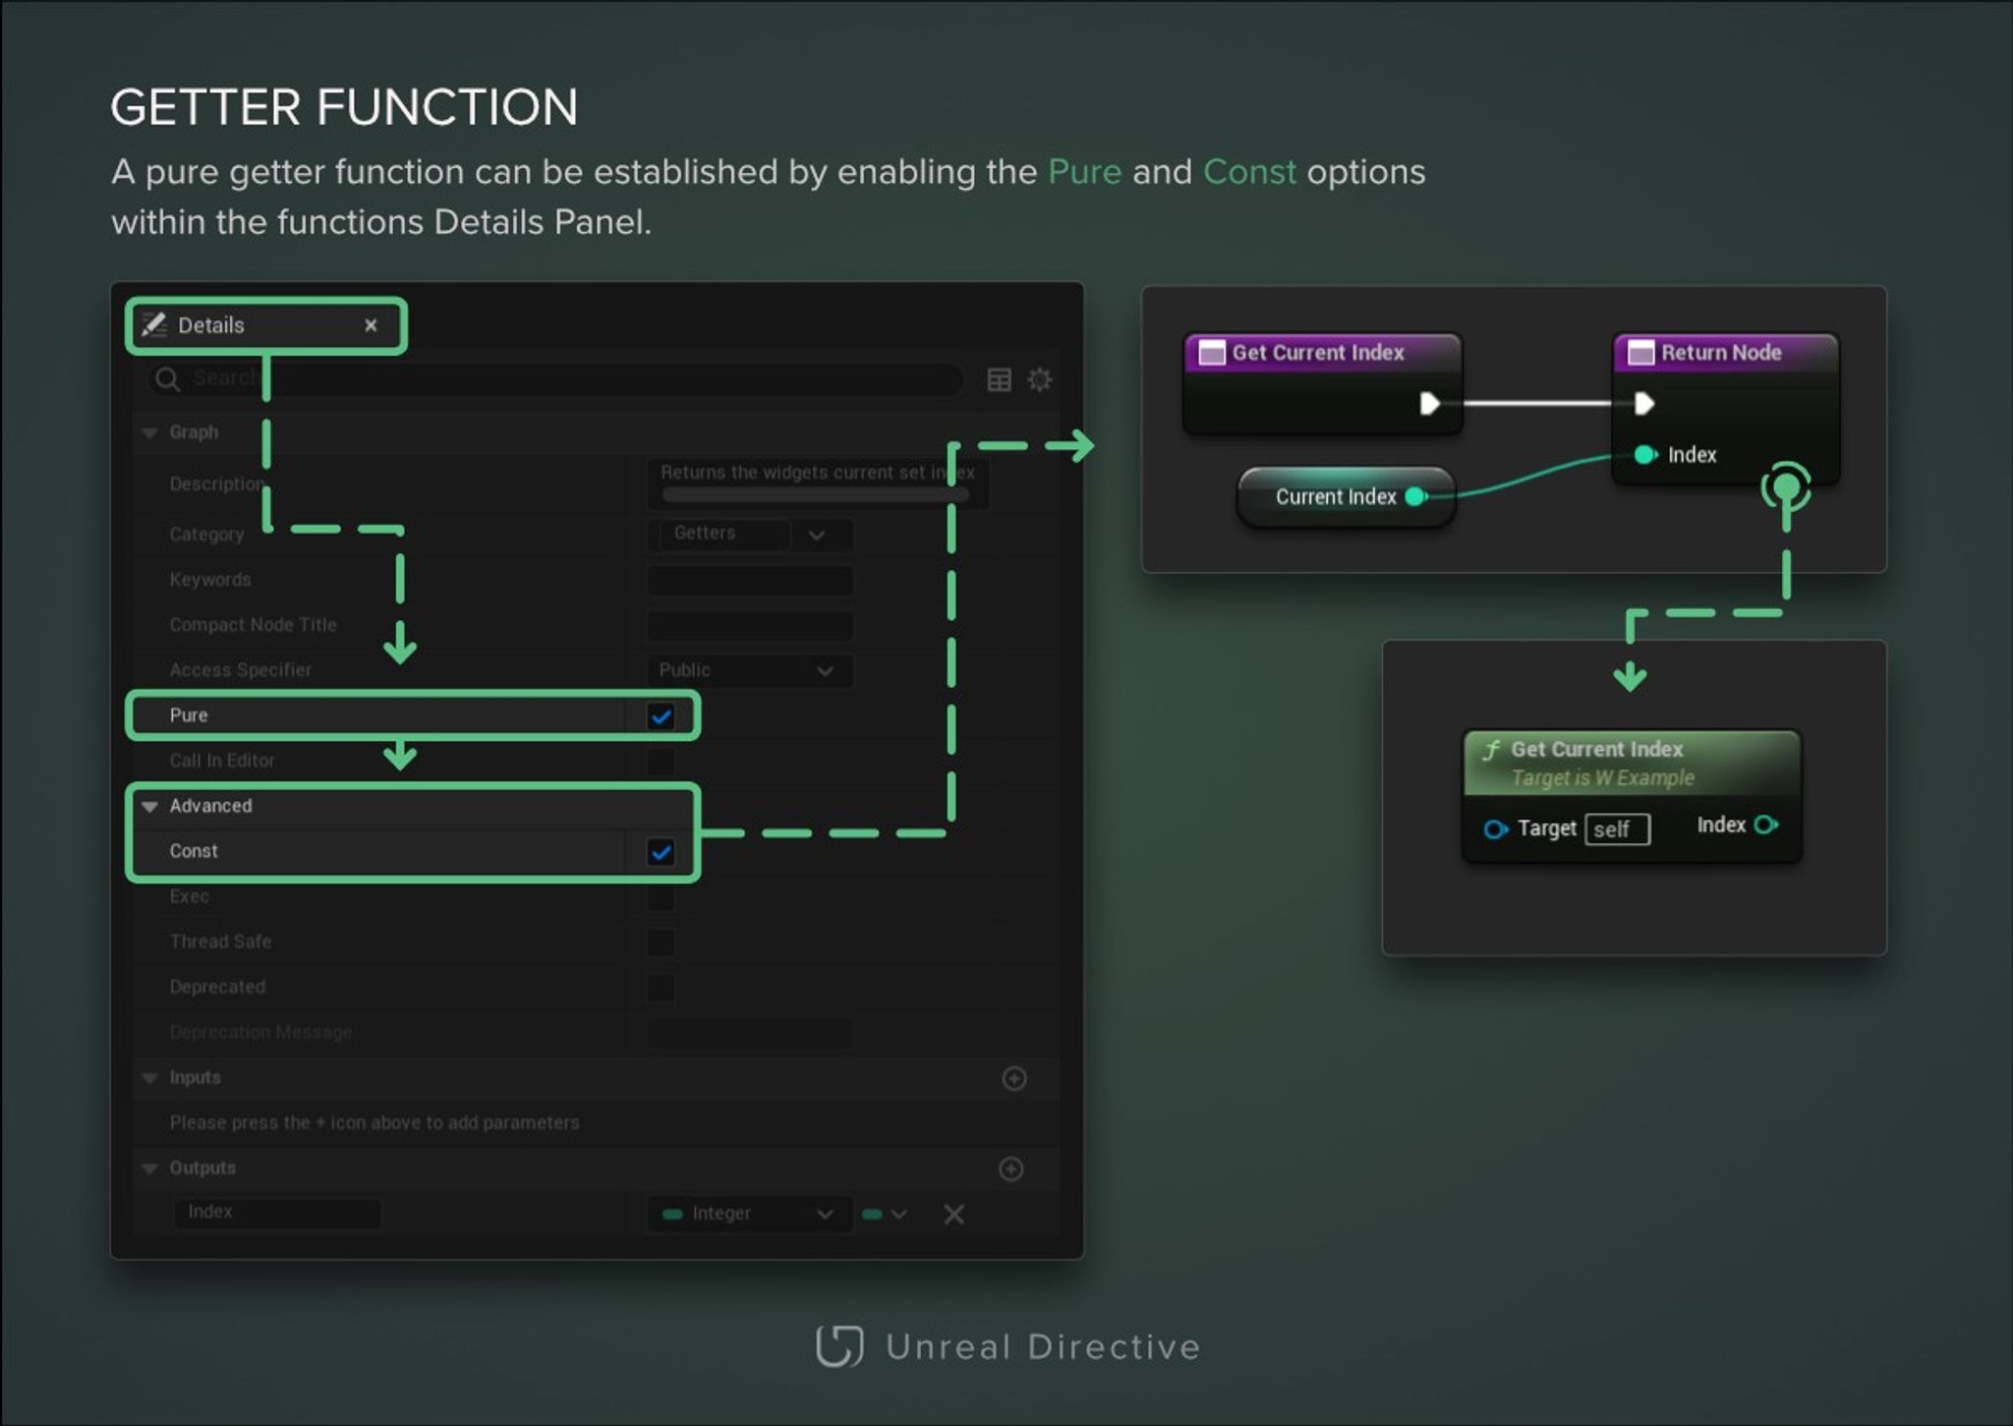
Task: Close the Details panel with its X button
Action: point(371,324)
